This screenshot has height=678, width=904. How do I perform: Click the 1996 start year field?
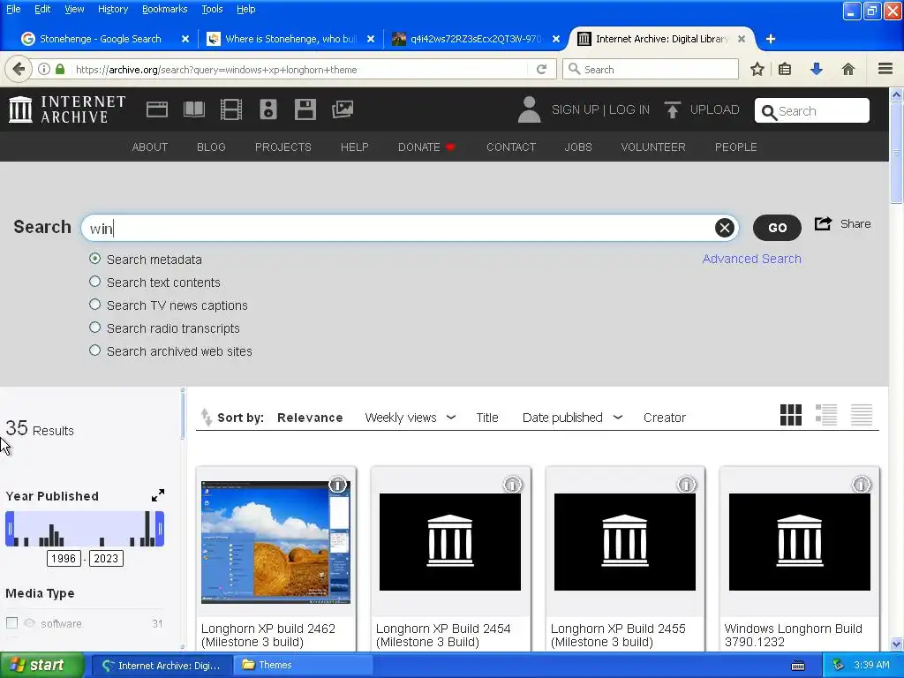(64, 558)
